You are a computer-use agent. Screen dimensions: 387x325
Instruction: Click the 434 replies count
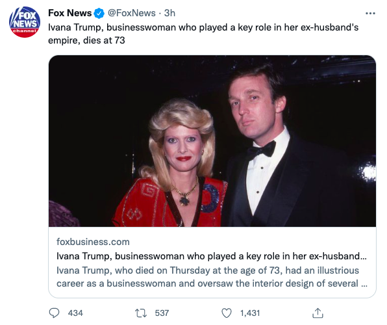pyautogui.click(x=75, y=313)
